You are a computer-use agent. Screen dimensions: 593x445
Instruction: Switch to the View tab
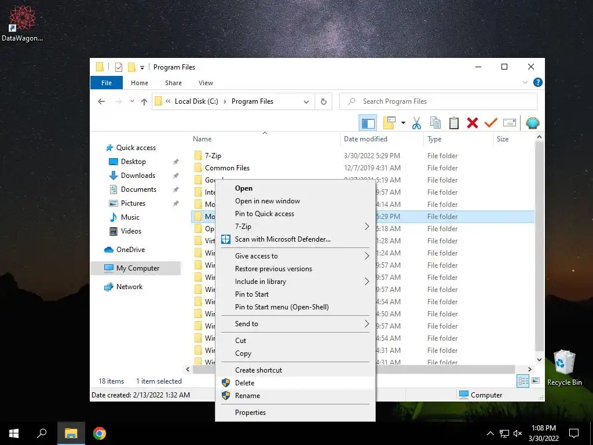(x=206, y=83)
